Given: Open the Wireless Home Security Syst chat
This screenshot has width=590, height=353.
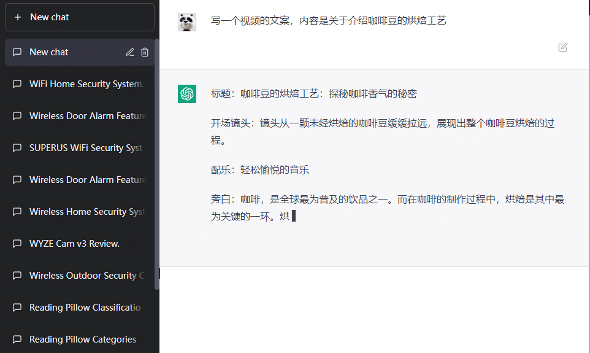Looking at the screenshot, I should [79, 212].
